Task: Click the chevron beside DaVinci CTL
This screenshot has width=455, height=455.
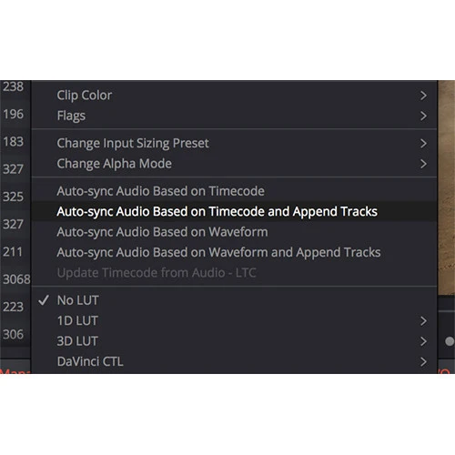Action: tap(423, 362)
